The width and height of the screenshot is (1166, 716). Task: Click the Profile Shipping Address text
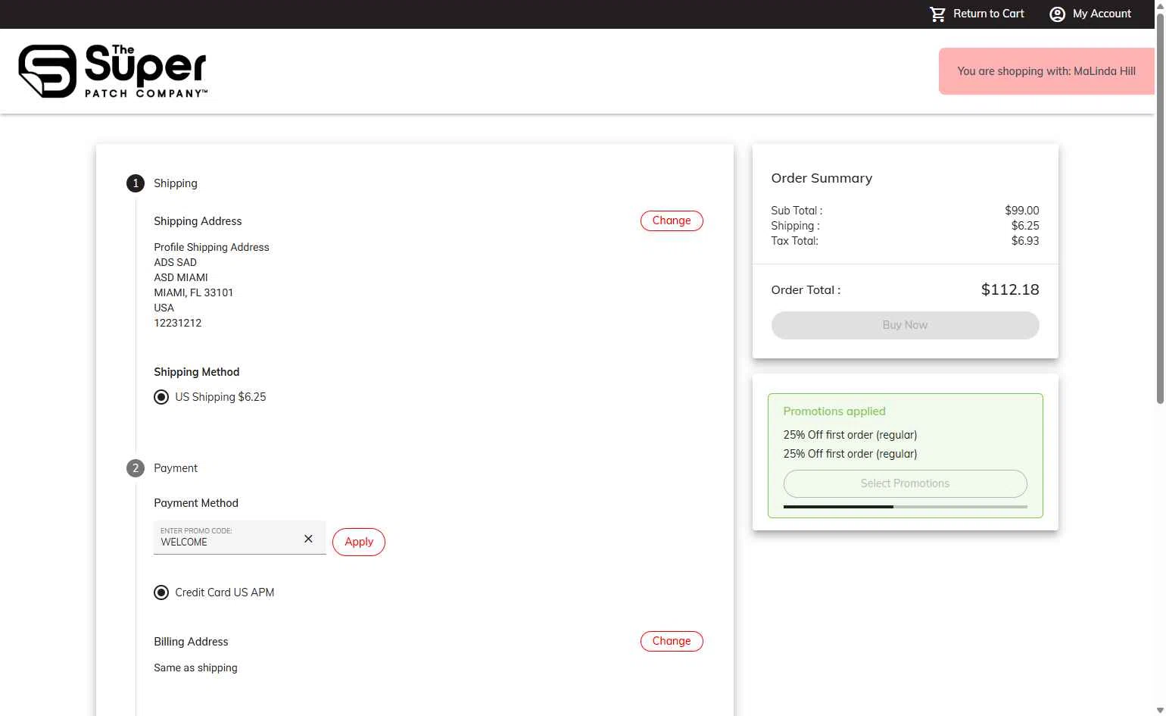[x=211, y=247]
